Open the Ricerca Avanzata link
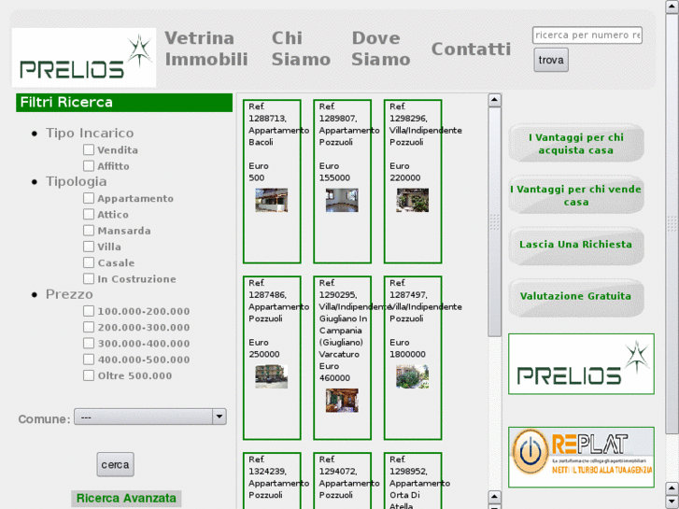 tap(126, 498)
